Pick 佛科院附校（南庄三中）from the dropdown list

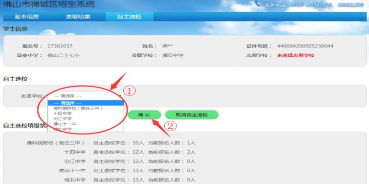[x=86, y=108]
